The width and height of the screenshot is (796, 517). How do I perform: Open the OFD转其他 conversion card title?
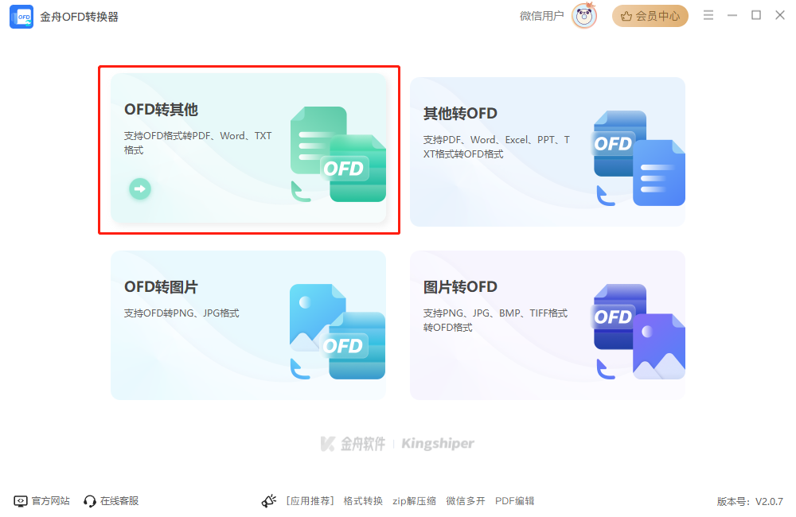161,110
